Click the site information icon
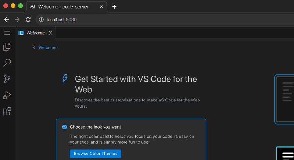Screen dimensions: 294x160 42,20
